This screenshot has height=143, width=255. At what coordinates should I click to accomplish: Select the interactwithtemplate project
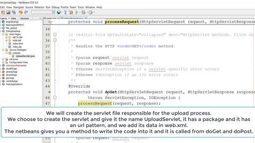pyautogui.click(x=16, y=66)
